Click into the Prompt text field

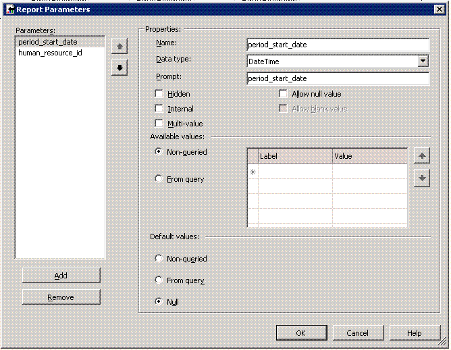point(338,78)
